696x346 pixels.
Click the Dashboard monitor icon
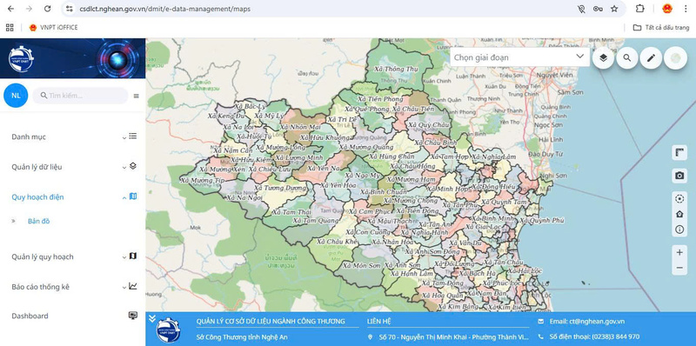[133, 316]
